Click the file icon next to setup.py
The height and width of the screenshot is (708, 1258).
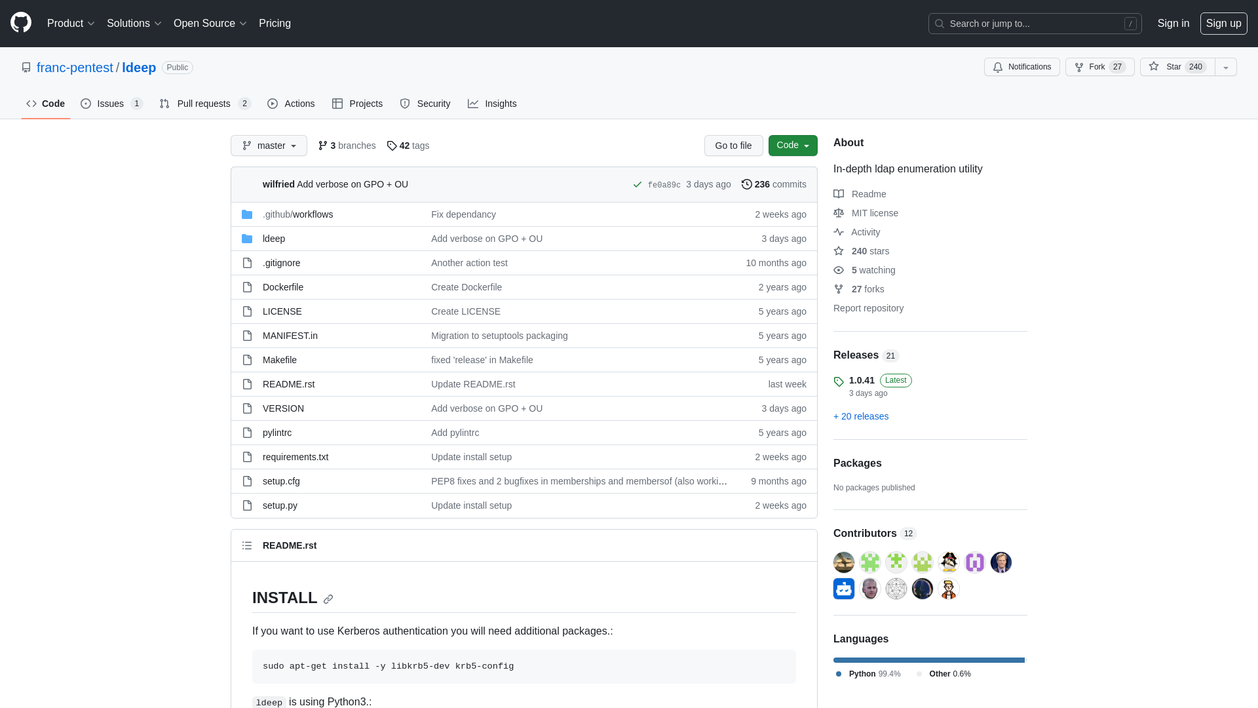pos(247,505)
